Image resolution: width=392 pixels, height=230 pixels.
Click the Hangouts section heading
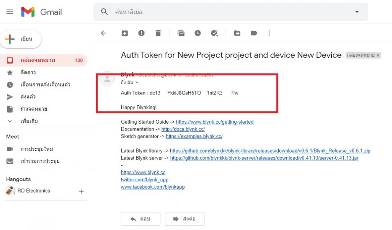[x=18, y=179]
